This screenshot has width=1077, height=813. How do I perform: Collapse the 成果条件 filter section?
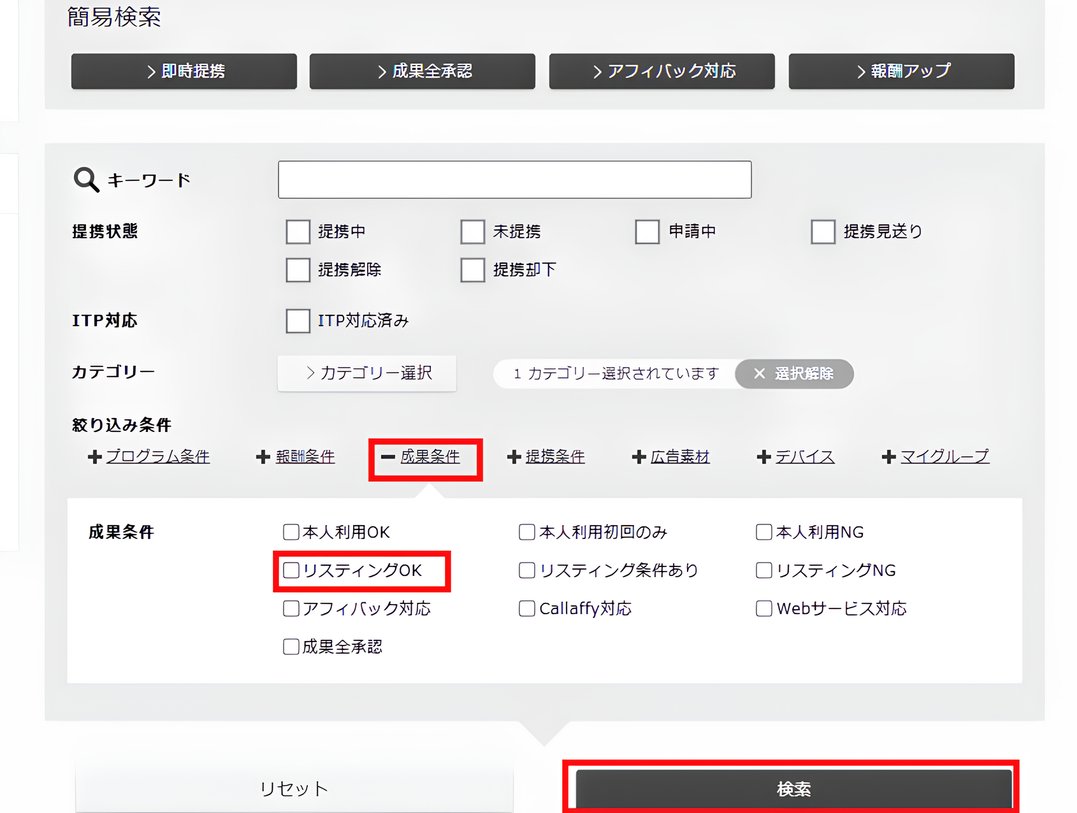(x=430, y=456)
